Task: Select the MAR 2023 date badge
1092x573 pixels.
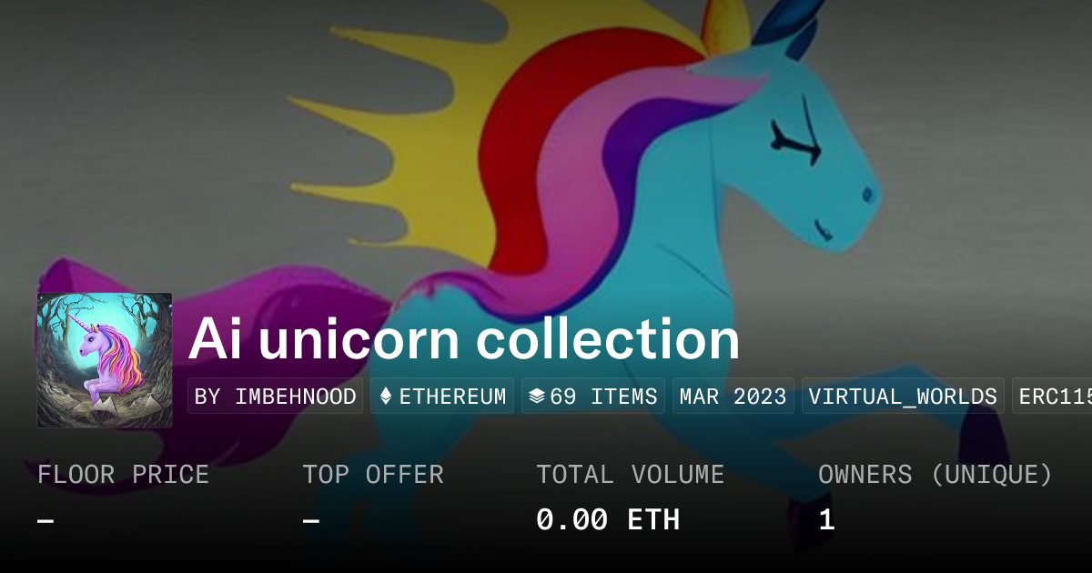Action: click(733, 397)
